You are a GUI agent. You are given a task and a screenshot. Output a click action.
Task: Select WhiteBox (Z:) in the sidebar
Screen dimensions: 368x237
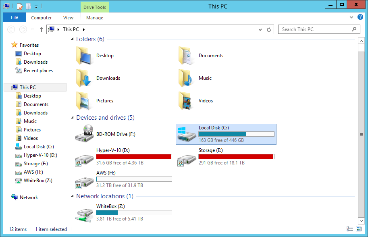tap(38, 180)
